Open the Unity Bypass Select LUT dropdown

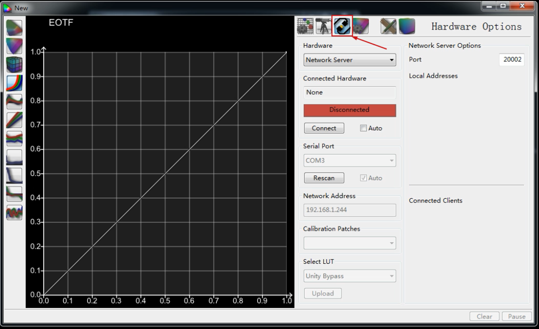(350, 276)
